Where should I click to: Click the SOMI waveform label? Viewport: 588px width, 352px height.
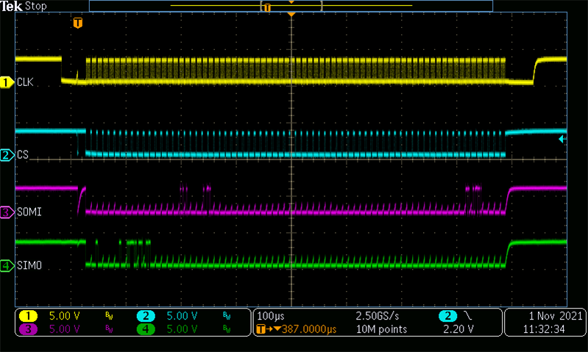tap(29, 212)
